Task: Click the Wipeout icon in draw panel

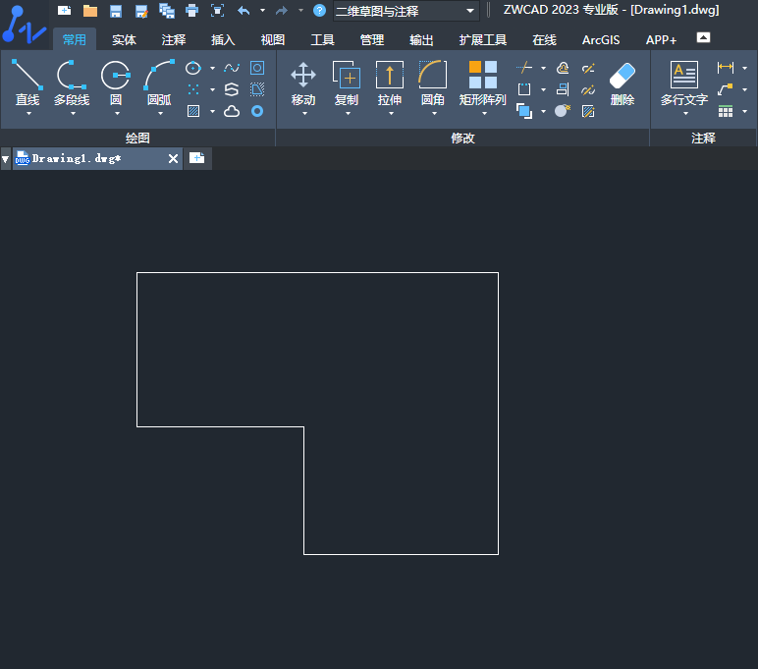Action: (x=257, y=89)
